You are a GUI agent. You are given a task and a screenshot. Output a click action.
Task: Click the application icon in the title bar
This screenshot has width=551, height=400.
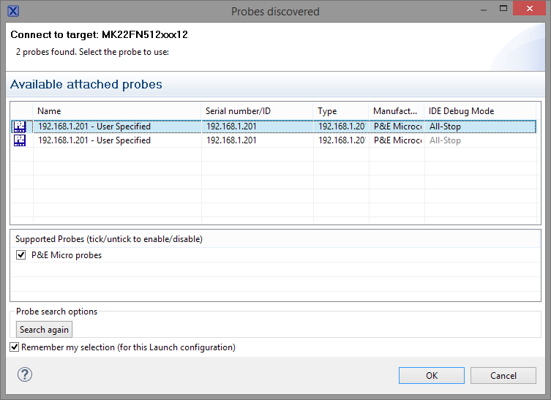12,11
